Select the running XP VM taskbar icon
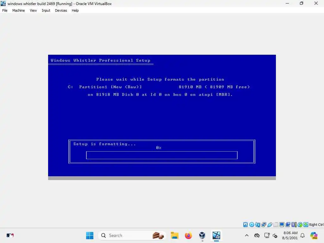This screenshot has height=243, width=324. [216, 235]
